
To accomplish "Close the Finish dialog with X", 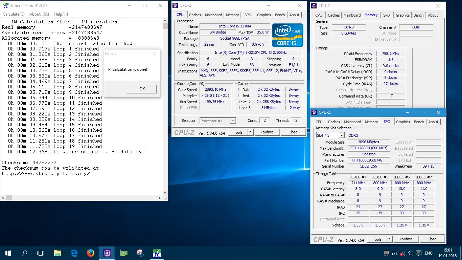I will click(155, 53).
